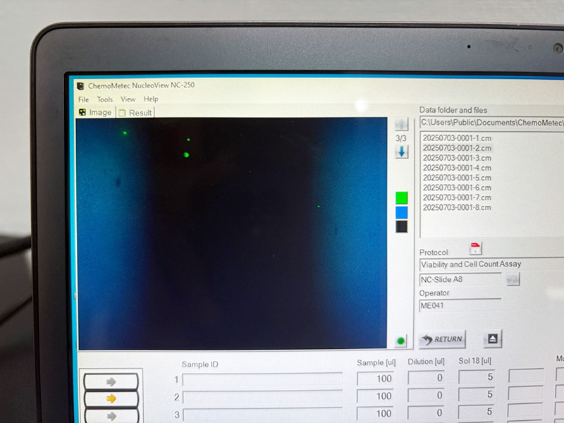
Task: Click the grey arrow button for sample 3
Action: point(111,415)
